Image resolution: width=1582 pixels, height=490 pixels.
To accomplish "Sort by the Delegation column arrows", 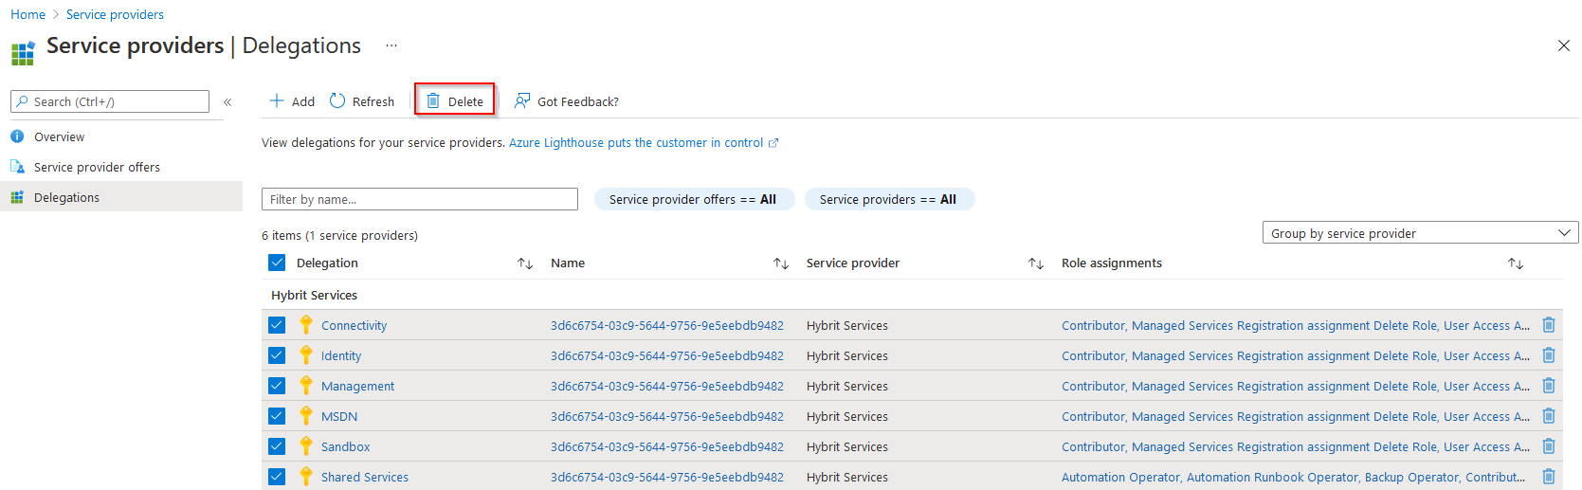I will (525, 263).
